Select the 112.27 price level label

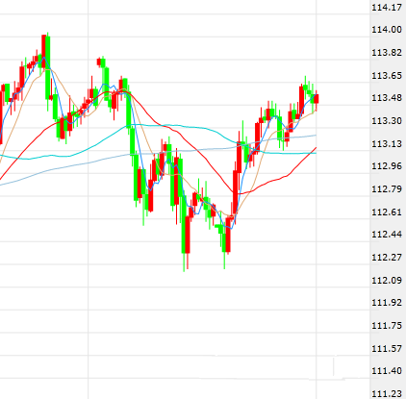(387, 258)
